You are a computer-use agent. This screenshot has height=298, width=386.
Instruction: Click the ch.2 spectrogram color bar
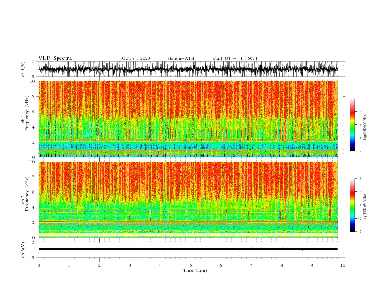click(352, 205)
